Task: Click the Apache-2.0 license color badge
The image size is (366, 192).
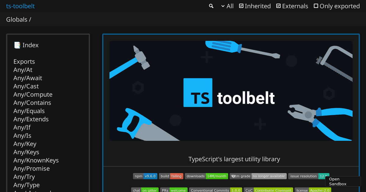Action: click(x=320, y=190)
